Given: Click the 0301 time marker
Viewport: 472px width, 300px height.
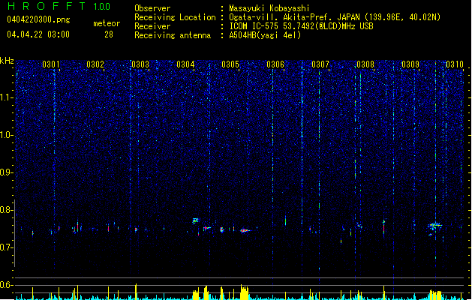Looking at the screenshot, I should pos(50,64).
